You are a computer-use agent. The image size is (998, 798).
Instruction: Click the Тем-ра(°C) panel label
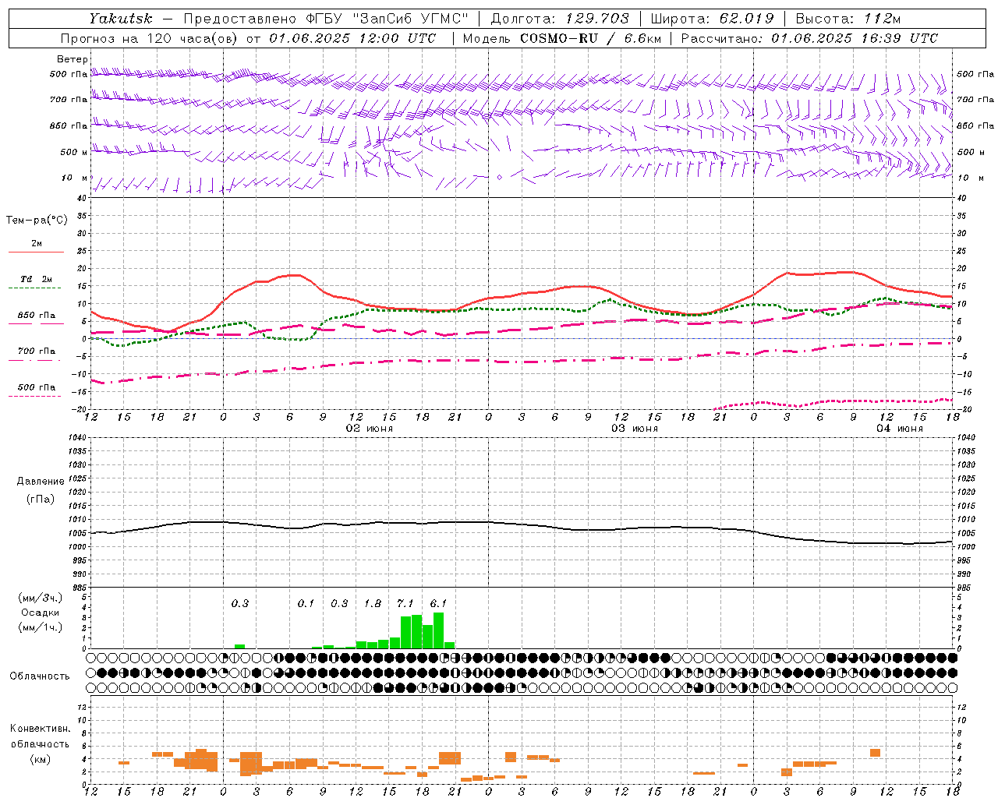pyautogui.click(x=37, y=221)
